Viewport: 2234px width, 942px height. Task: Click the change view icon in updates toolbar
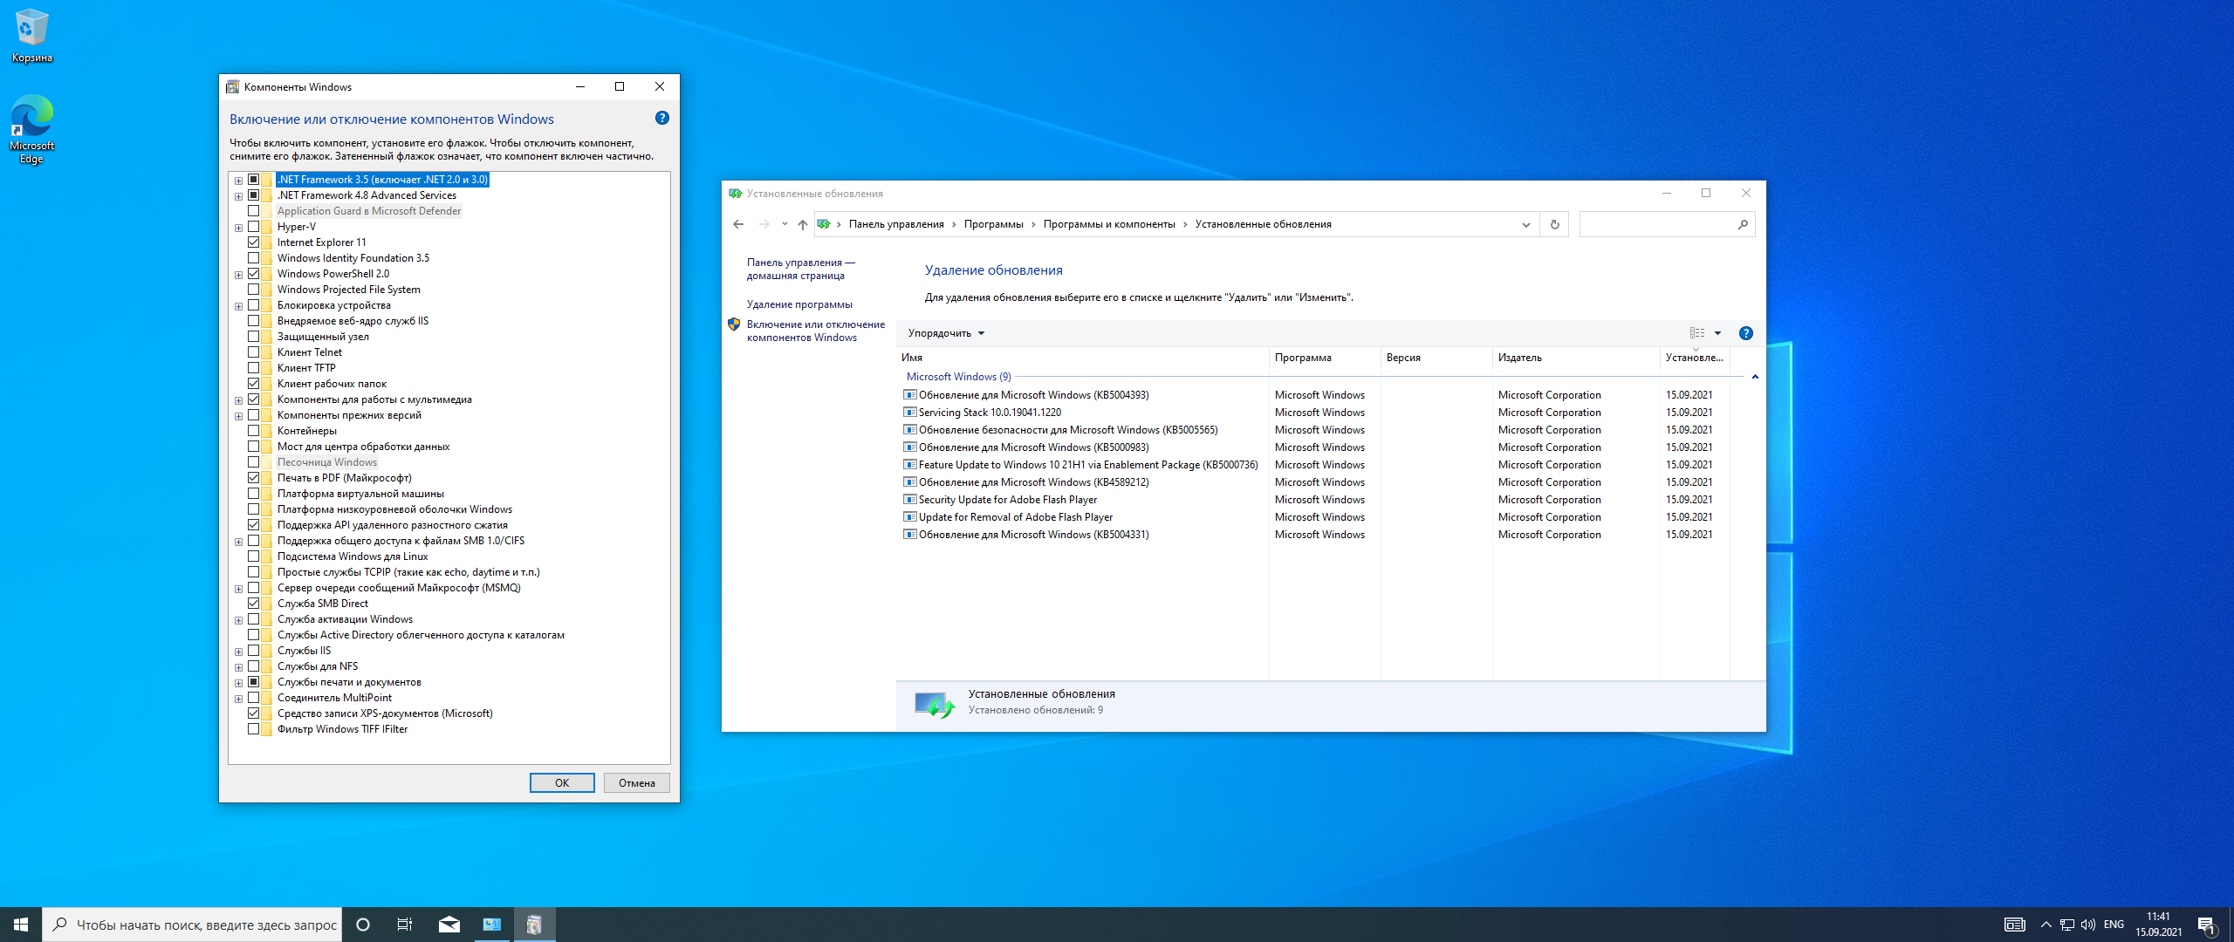[1697, 333]
